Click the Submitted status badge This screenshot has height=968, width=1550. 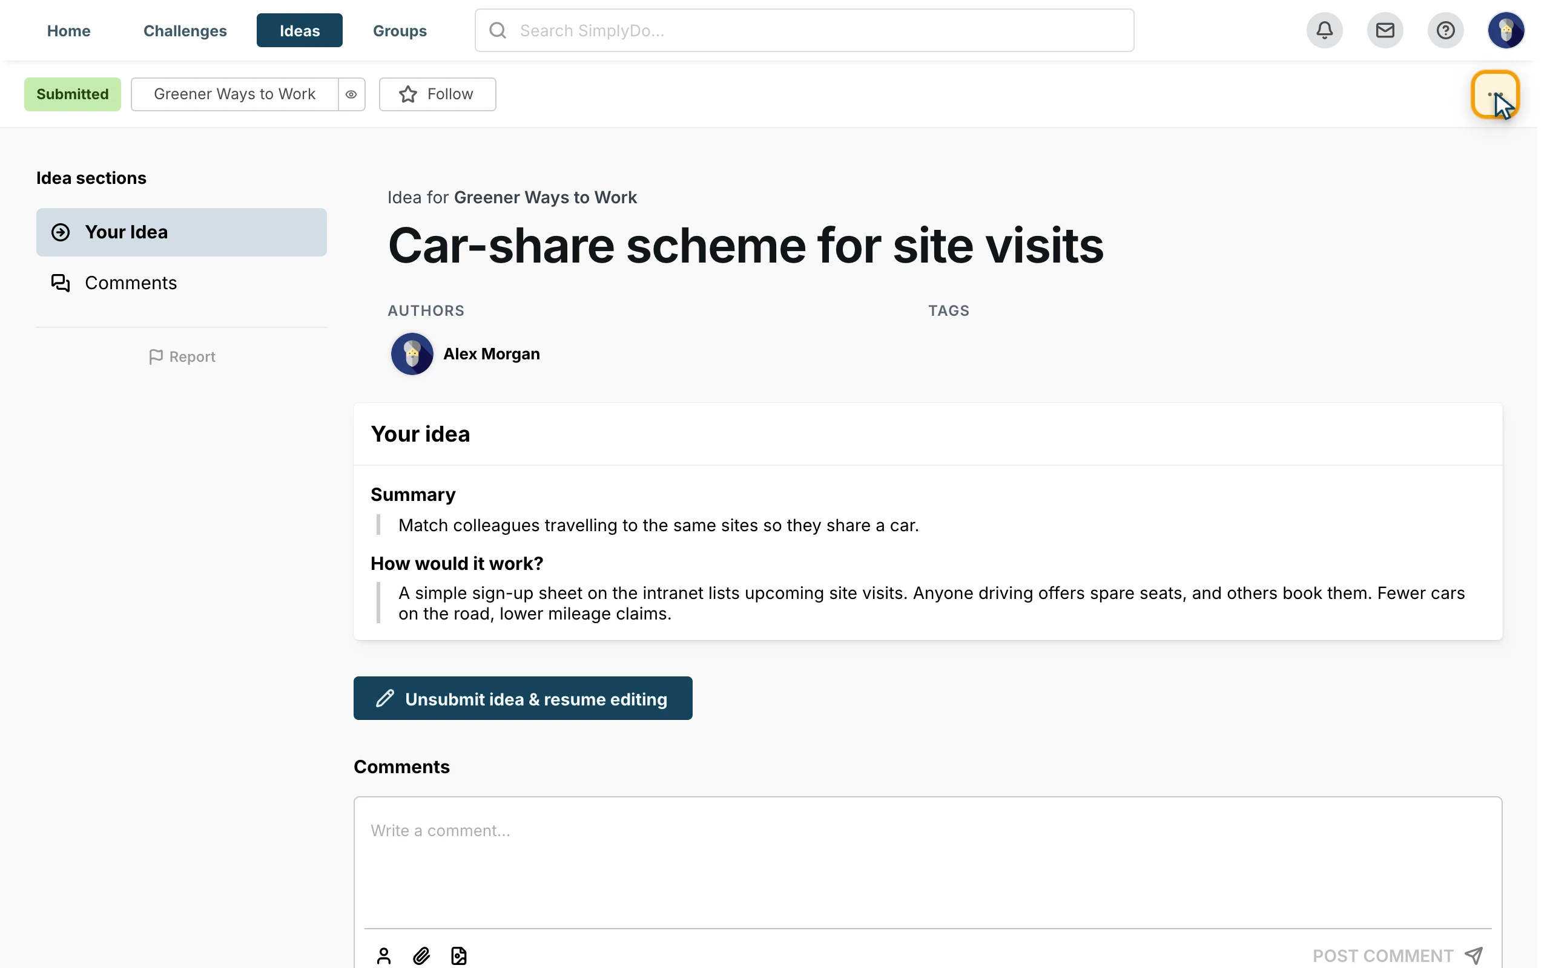coord(73,94)
